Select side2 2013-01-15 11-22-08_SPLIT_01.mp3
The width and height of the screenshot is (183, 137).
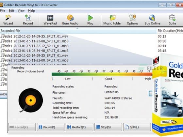(x=34, y=60)
